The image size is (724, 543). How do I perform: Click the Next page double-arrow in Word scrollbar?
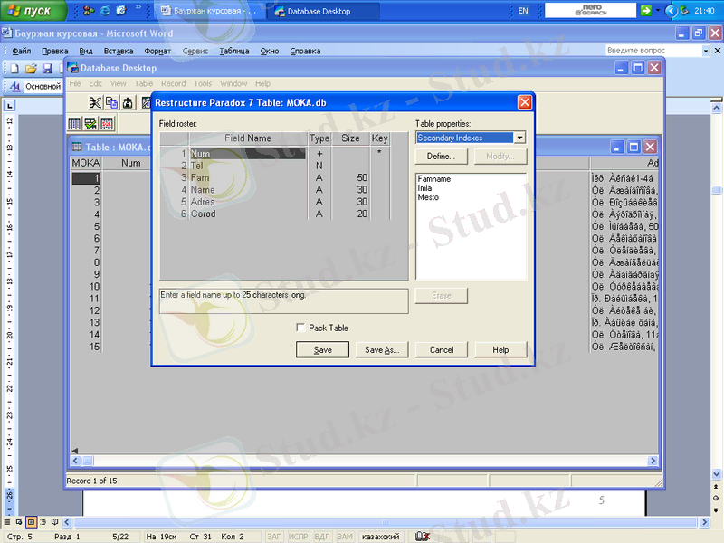(716, 510)
